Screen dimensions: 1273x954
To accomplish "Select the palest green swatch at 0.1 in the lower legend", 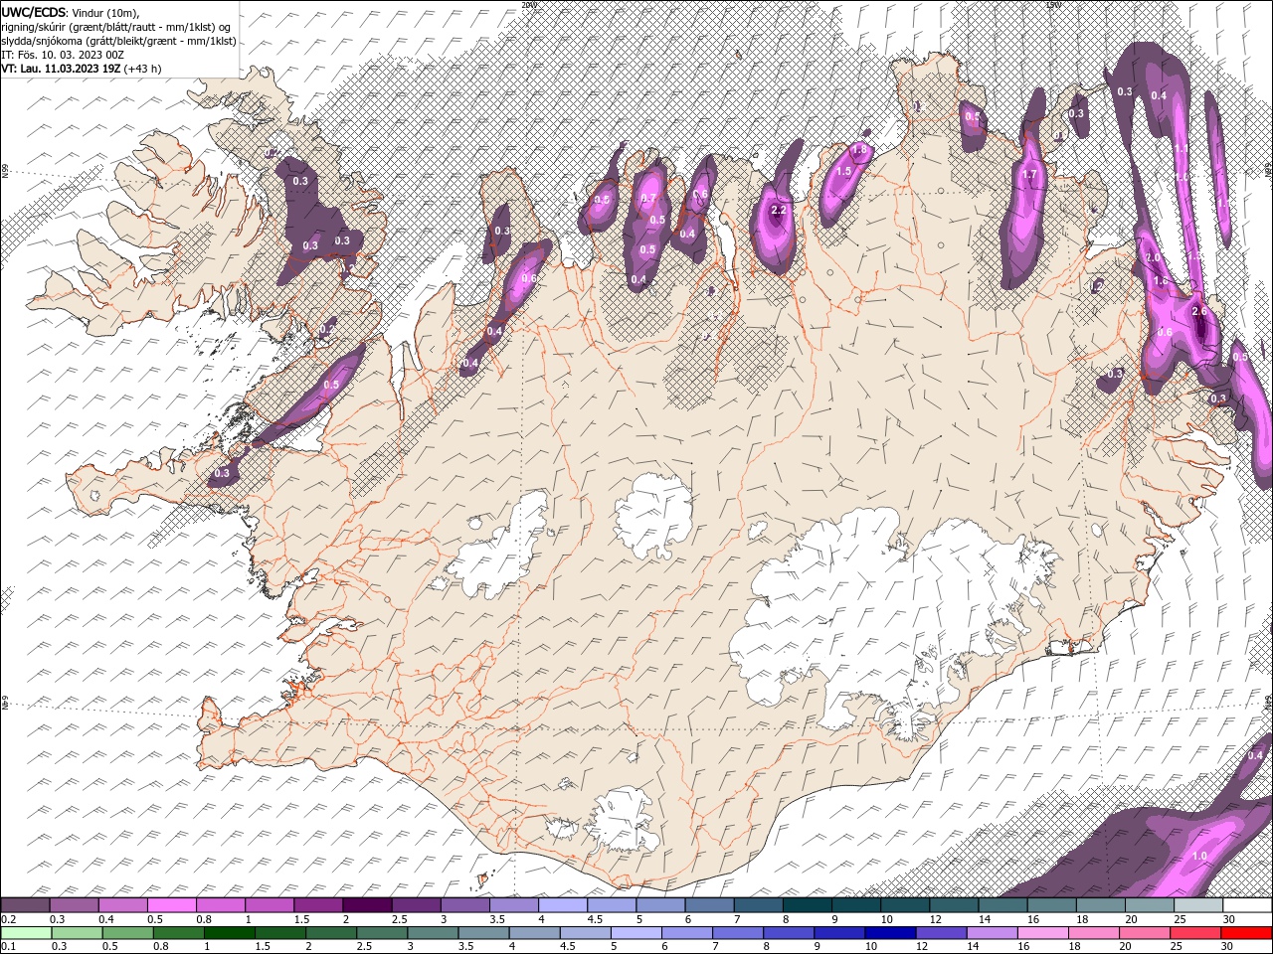I will pyautogui.click(x=26, y=933).
